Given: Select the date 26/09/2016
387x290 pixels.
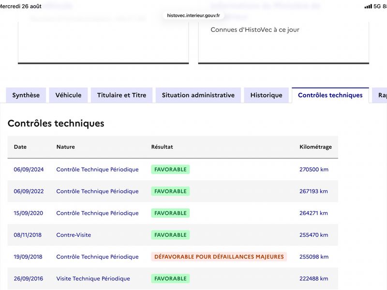Looking at the screenshot, I should tap(29, 279).
